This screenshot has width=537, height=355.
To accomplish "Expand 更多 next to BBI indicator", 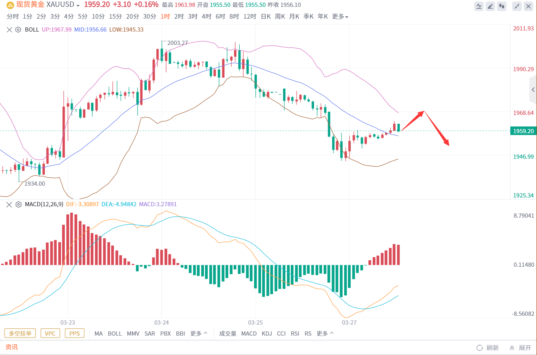I will (x=199, y=333).
